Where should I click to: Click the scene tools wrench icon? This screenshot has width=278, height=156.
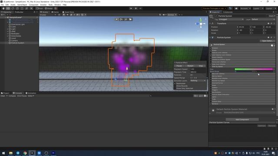pos(160,15)
